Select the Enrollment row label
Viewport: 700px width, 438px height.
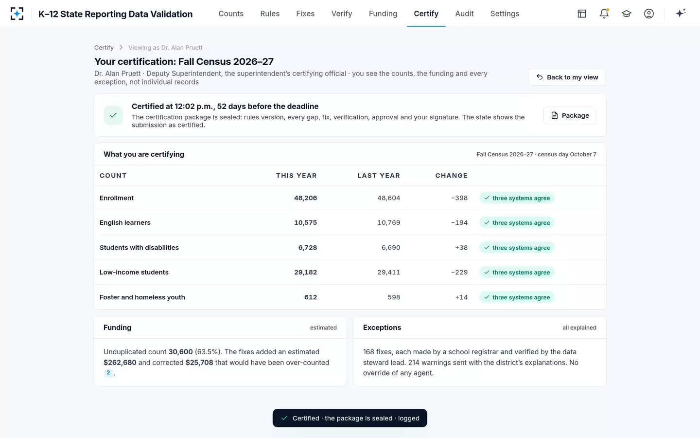(x=117, y=198)
